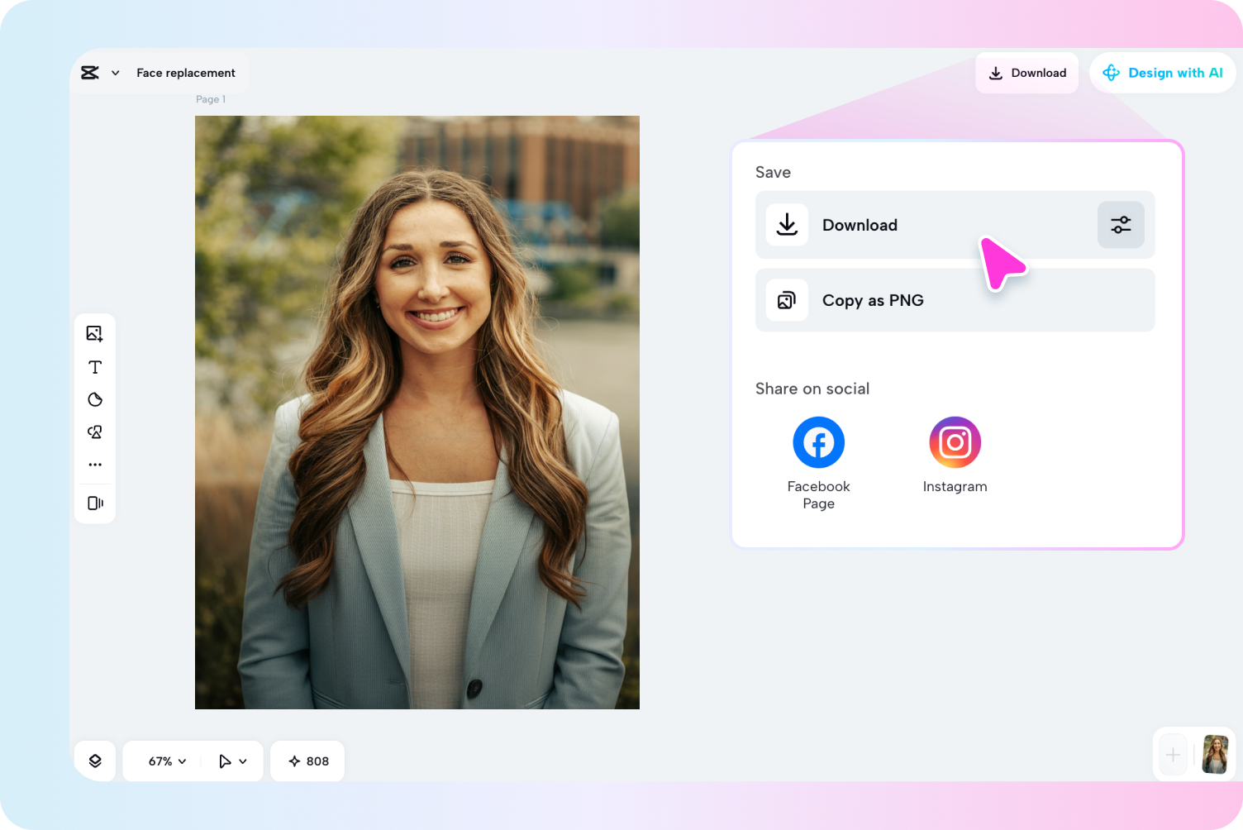Click the 808 credits sparkle button
1243x830 pixels.
coord(308,761)
